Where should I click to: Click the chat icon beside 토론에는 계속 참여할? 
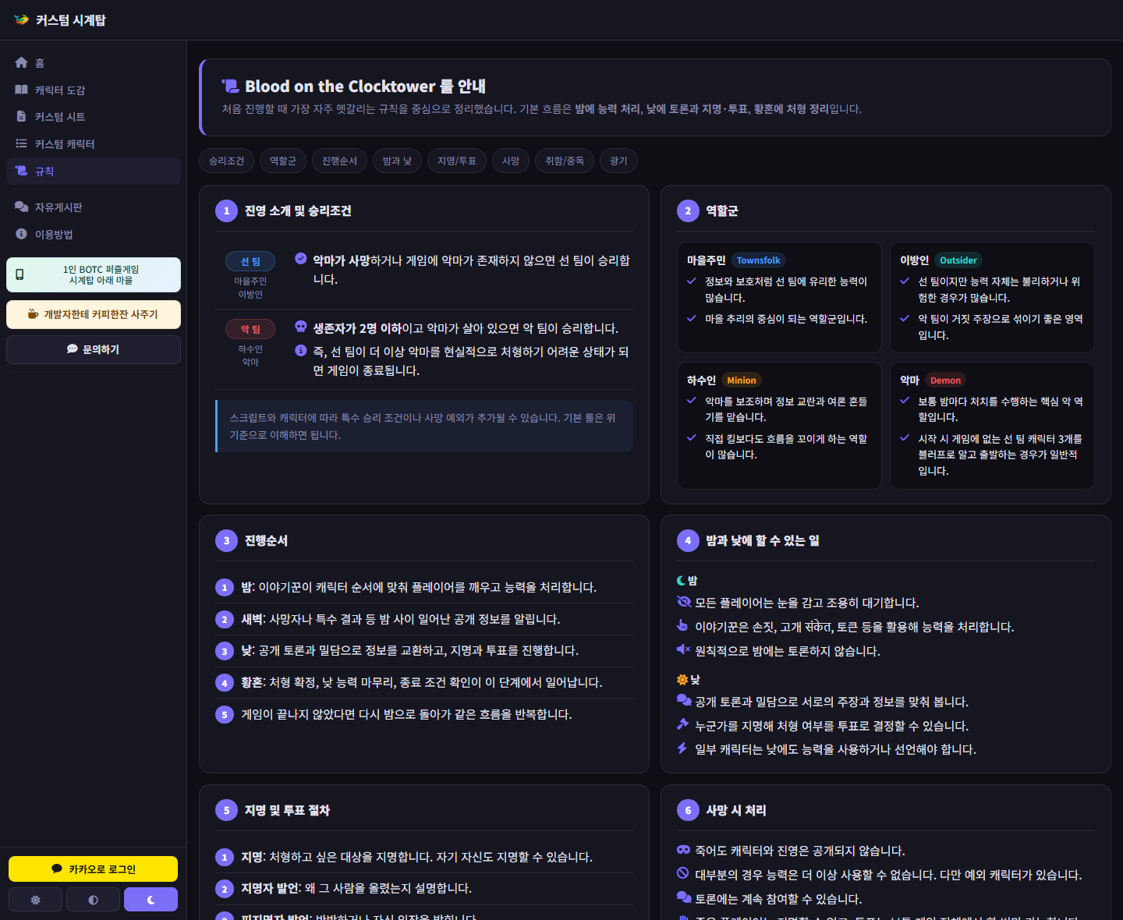click(x=684, y=897)
